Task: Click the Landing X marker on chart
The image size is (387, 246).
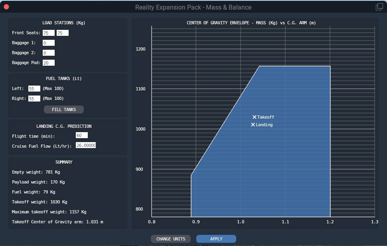Action: tap(253, 125)
